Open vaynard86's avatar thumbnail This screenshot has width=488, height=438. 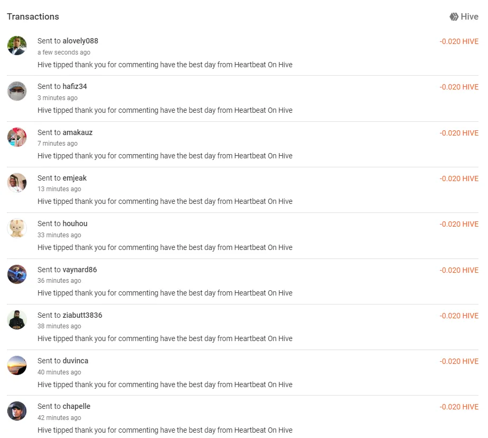point(17,274)
